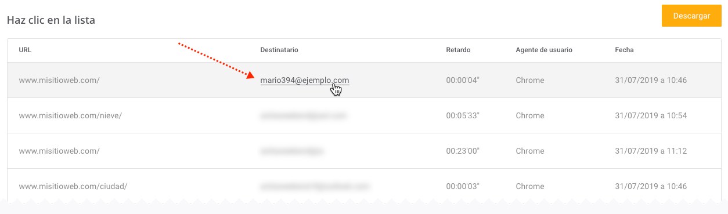Click date 31/07/2019 a 10:54
This screenshot has height=214, width=728.
[x=651, y=115]
